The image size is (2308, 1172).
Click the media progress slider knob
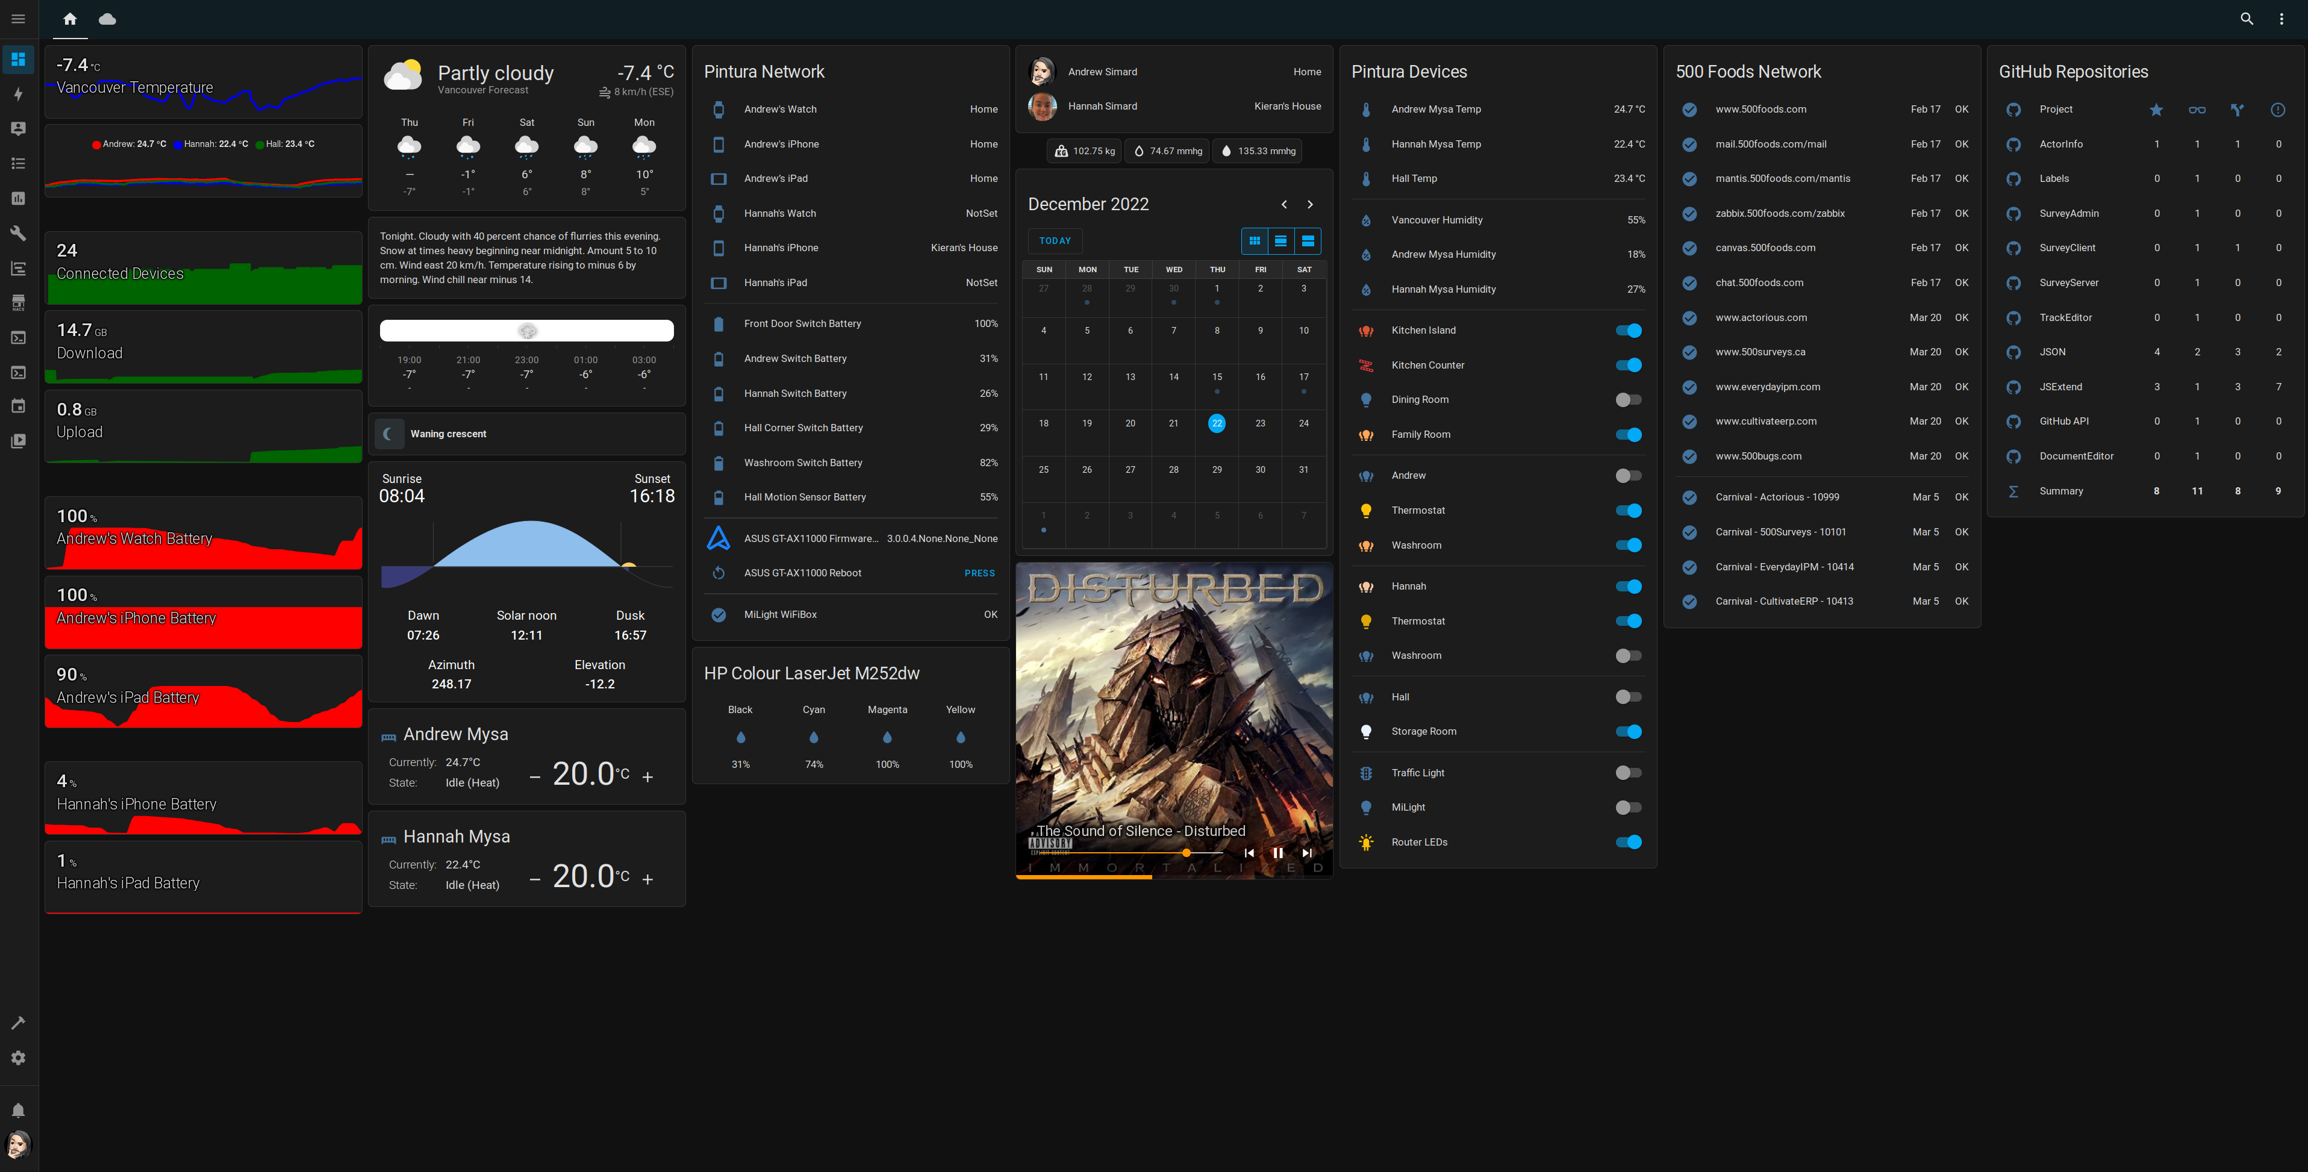tap(1187, 853)
